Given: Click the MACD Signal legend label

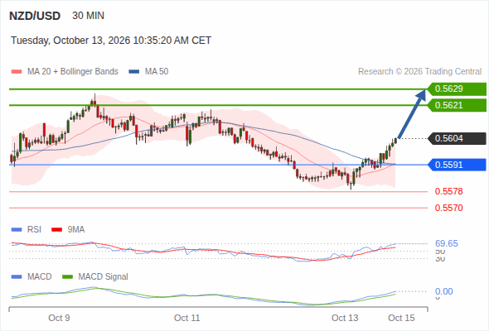Looking at the screenshot, I should coord(104,276).
